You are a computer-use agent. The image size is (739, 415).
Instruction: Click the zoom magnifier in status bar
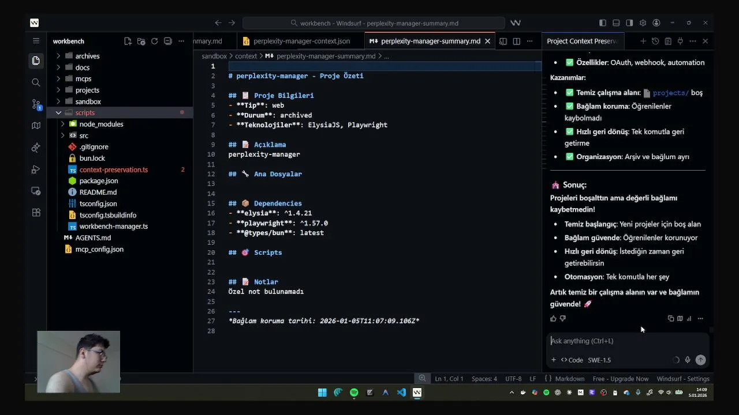coord(422,379)
